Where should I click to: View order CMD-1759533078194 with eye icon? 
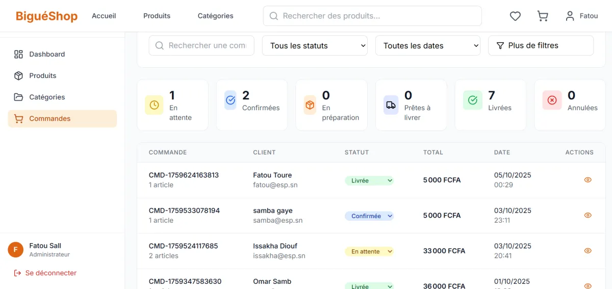[588, 215]
